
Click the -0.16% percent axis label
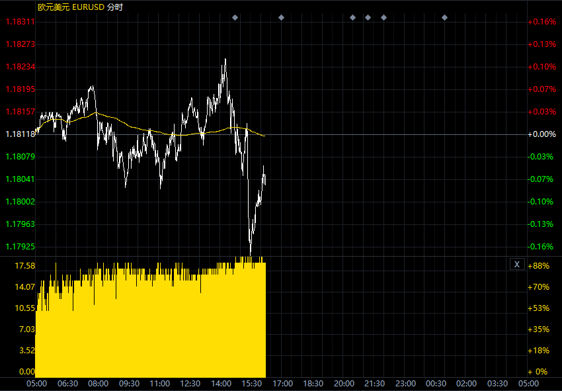pos(542,247)
